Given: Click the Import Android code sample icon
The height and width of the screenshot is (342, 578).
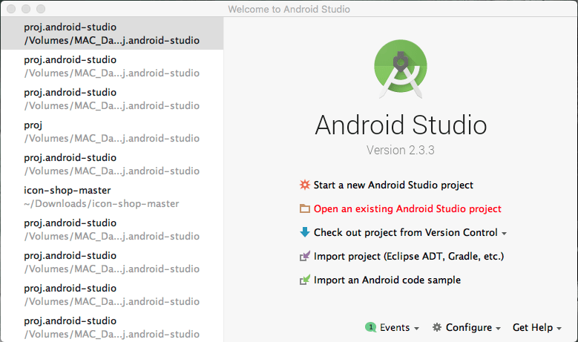Looking at the screenshot, I should [304, 280].
